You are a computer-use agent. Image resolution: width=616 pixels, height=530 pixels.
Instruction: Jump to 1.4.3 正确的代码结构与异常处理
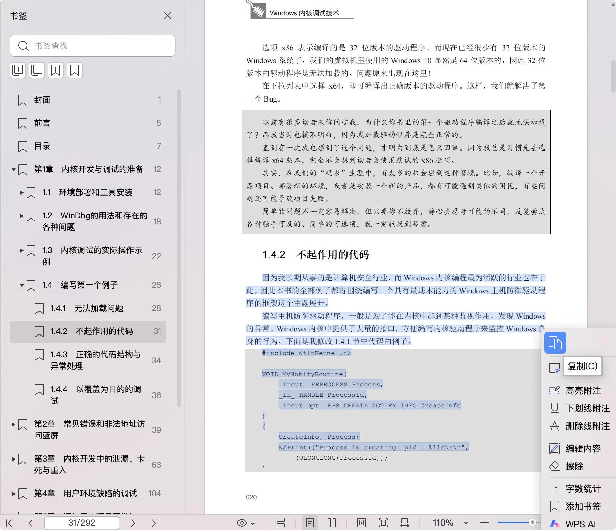(88, 360)
